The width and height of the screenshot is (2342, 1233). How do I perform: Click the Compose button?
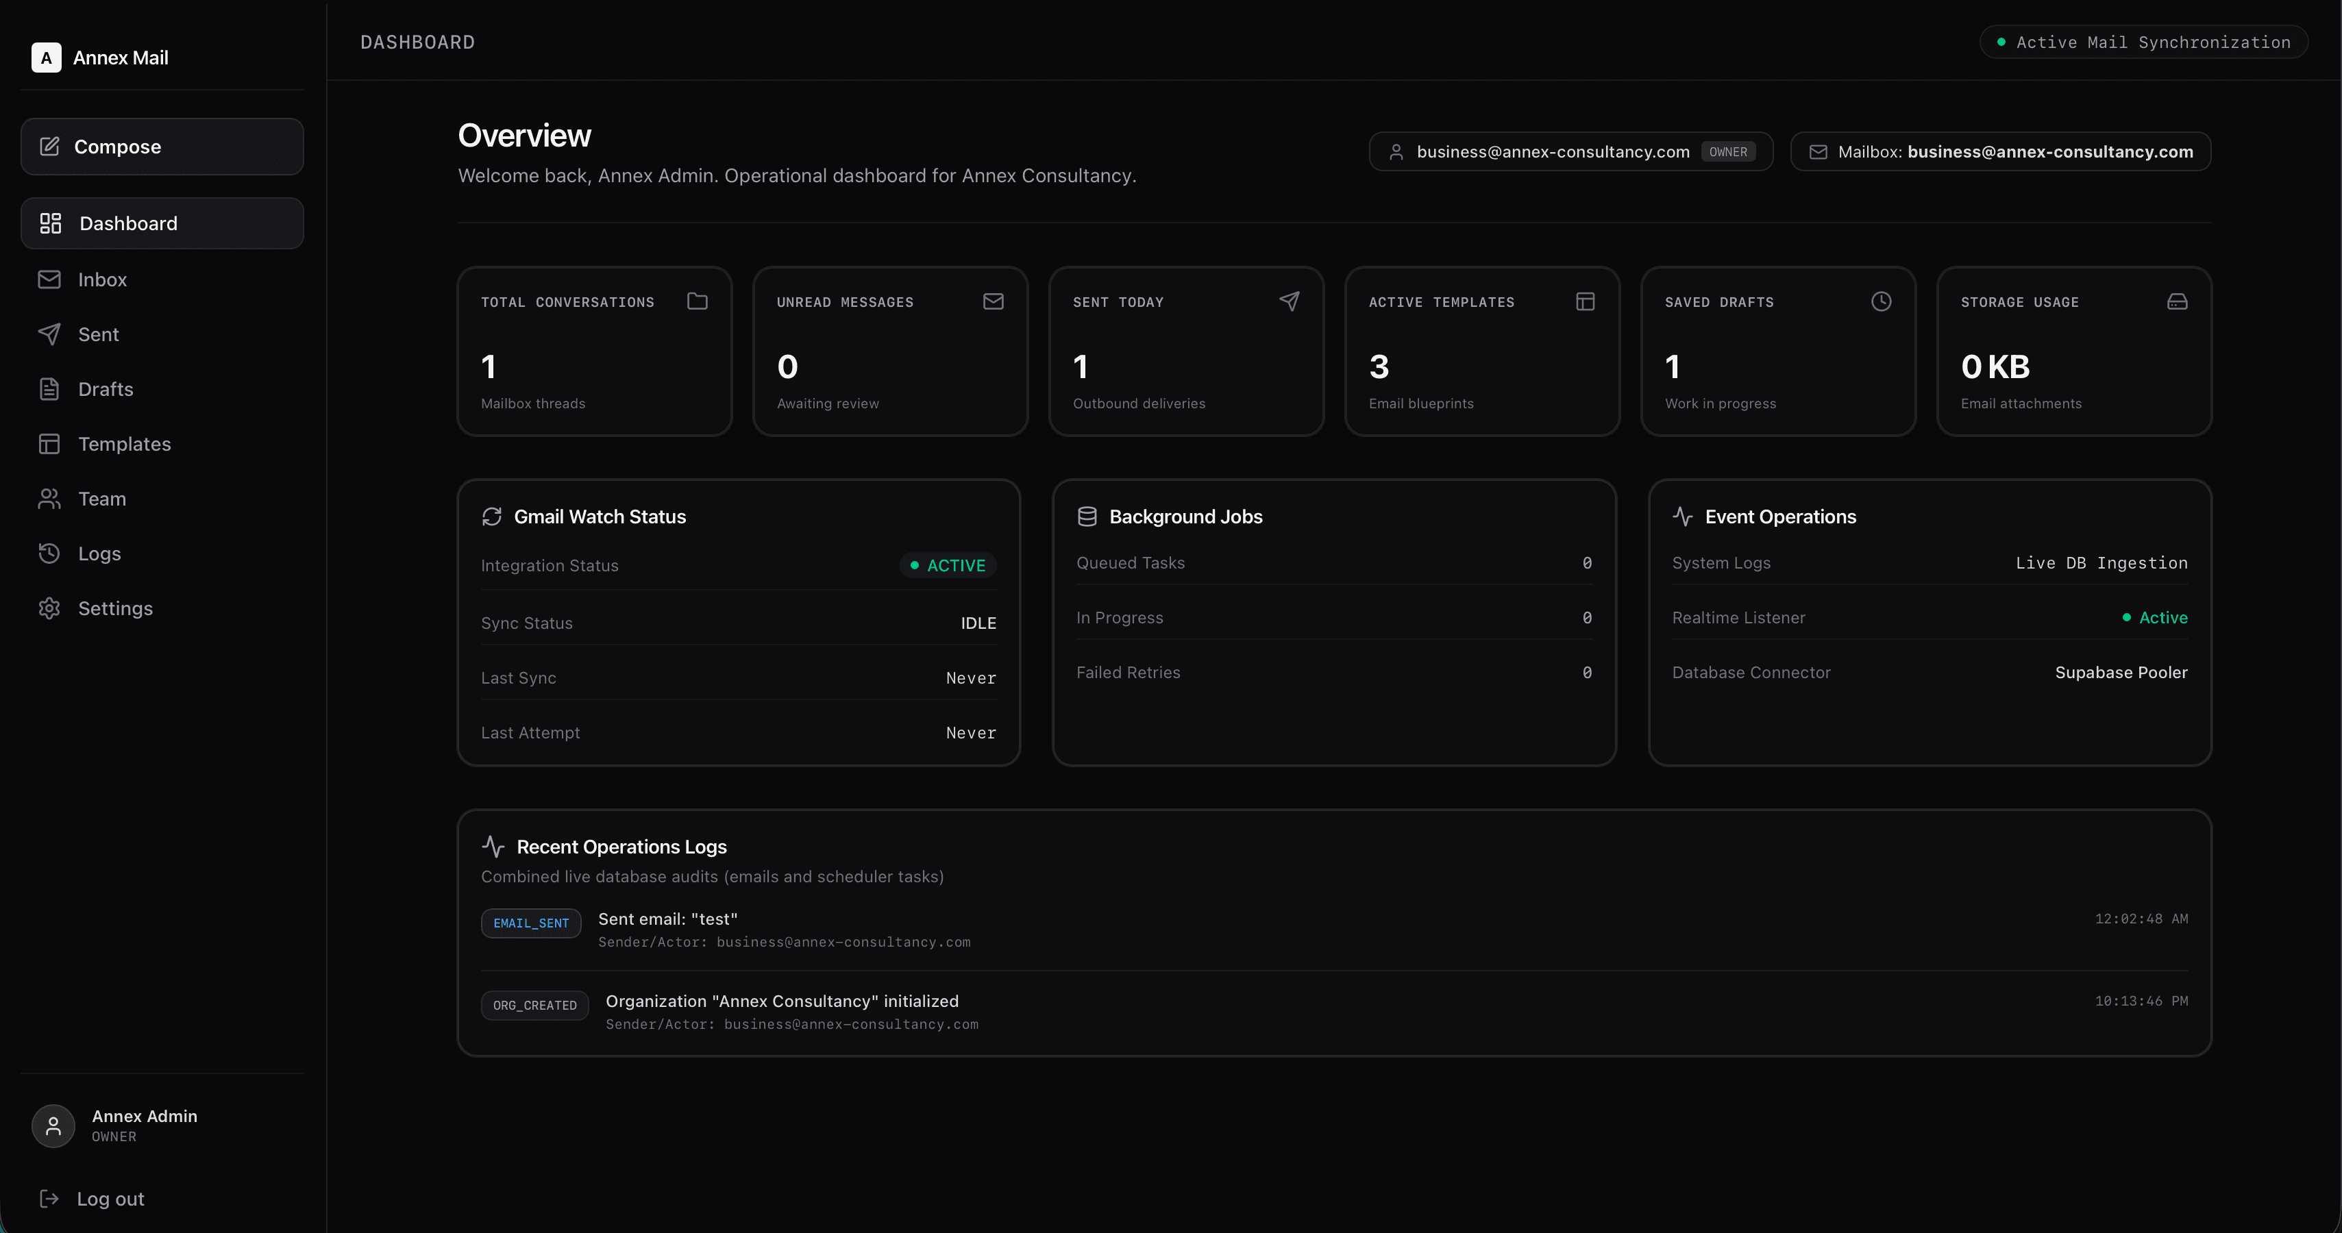162,147
